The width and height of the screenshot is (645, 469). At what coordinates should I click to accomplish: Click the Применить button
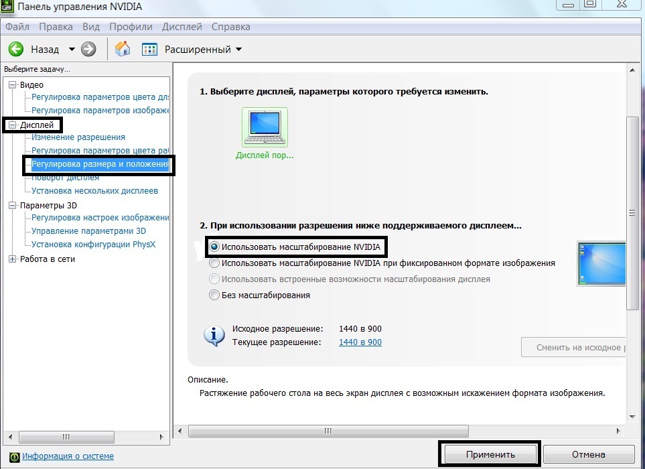[490, 455]
